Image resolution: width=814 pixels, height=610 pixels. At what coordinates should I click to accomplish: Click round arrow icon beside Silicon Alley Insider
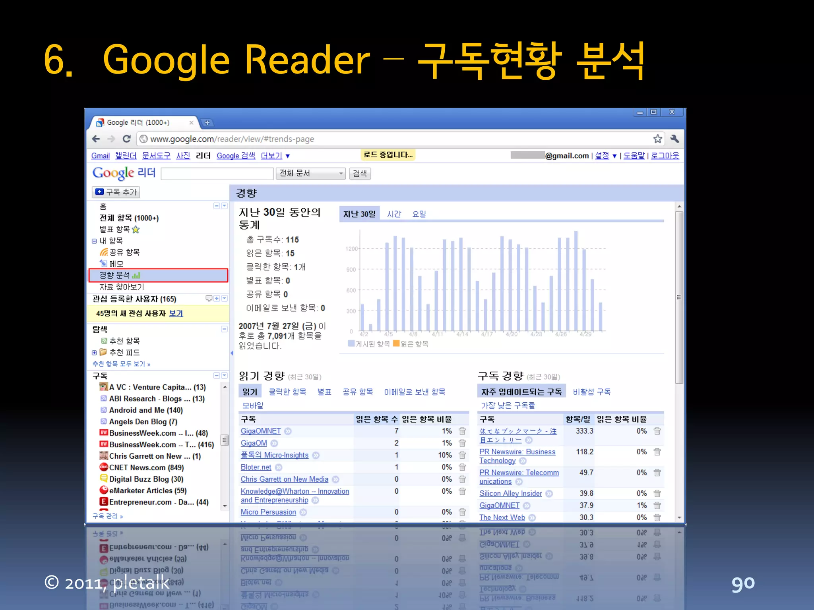[549, 494]
